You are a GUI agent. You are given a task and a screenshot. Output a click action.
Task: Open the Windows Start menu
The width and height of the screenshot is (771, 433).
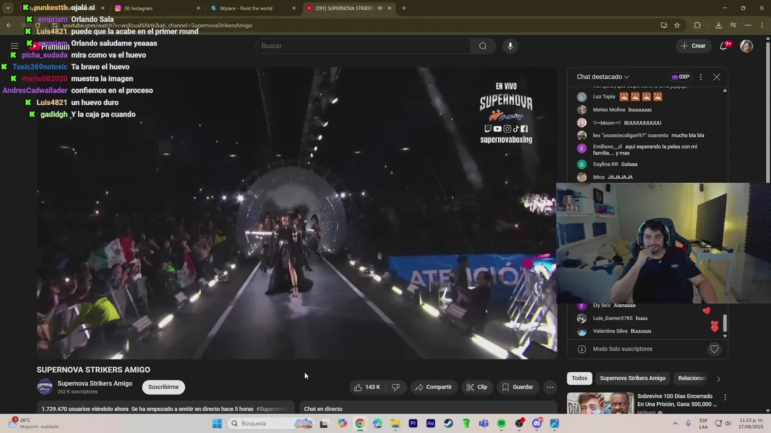(217, 423)
